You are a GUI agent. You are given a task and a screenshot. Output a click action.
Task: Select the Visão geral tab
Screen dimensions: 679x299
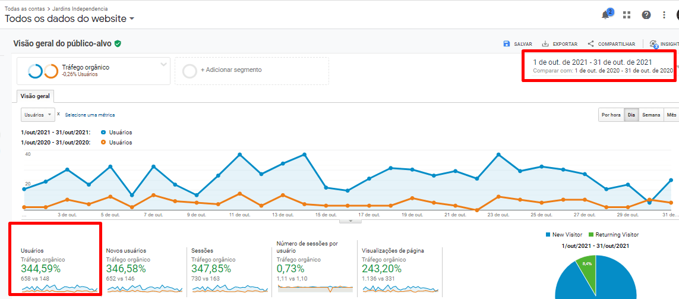click(x=35, y=96)
